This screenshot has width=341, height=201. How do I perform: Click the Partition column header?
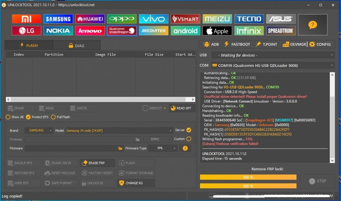[x=54, y=55]
